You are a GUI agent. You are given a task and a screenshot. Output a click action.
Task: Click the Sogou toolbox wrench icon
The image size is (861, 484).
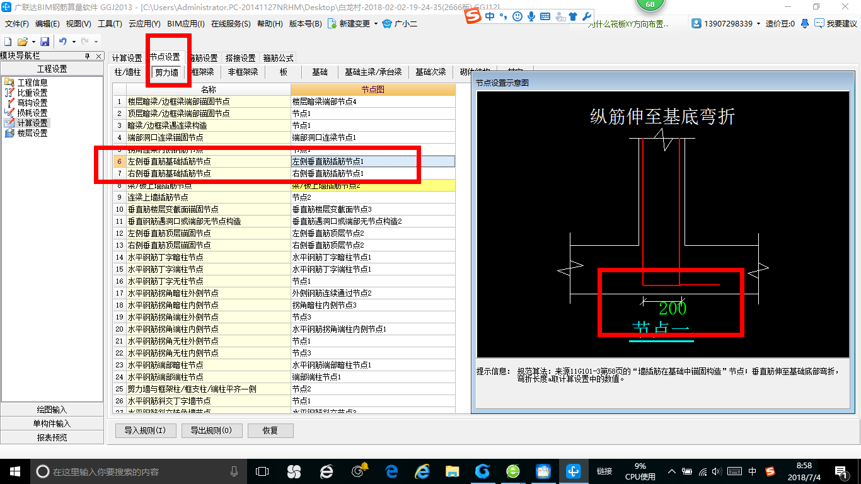(586, 16)
